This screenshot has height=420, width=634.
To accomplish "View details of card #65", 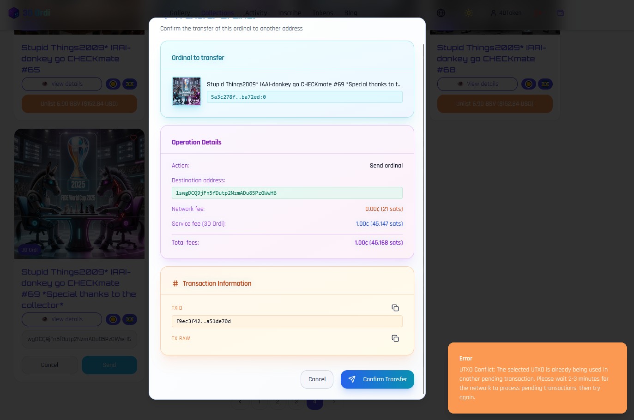I will click(62, 84).
